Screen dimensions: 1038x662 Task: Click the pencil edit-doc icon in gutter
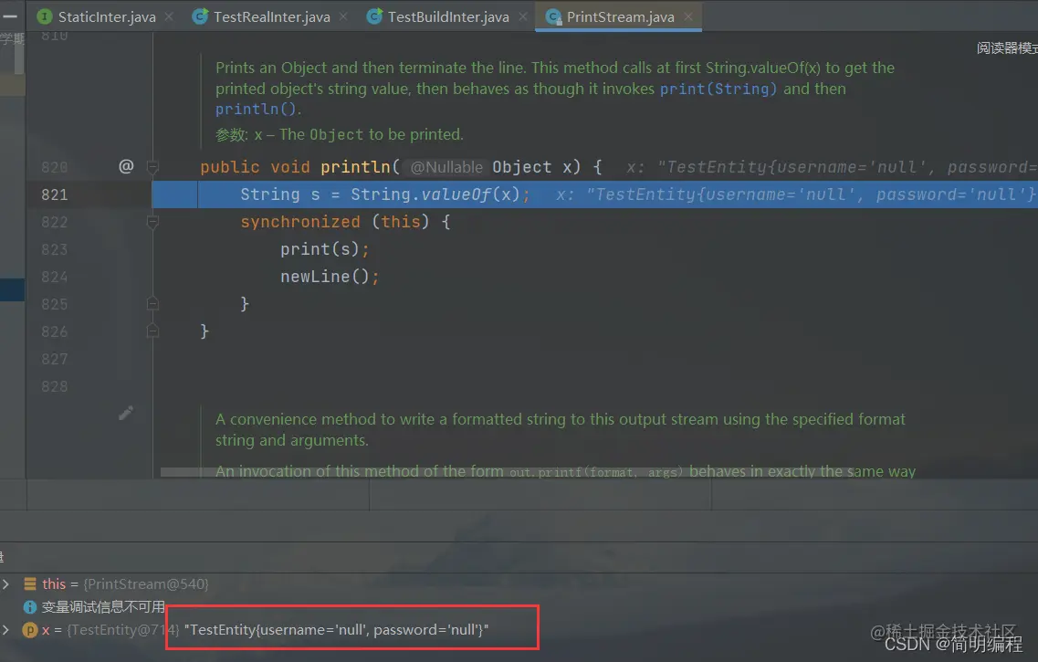[x=126, y=413]
